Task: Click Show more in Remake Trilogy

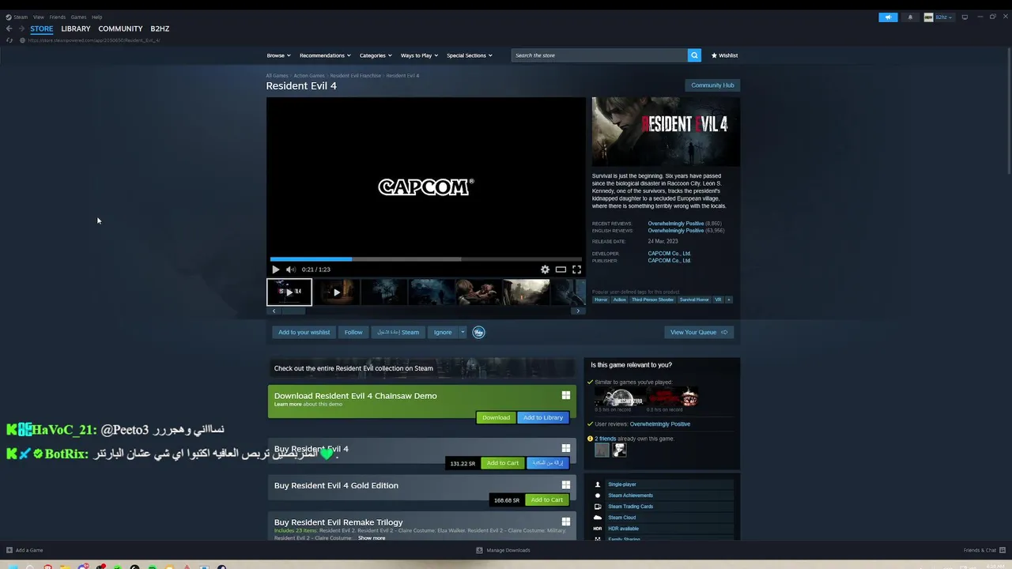Action: coord(372,538)
